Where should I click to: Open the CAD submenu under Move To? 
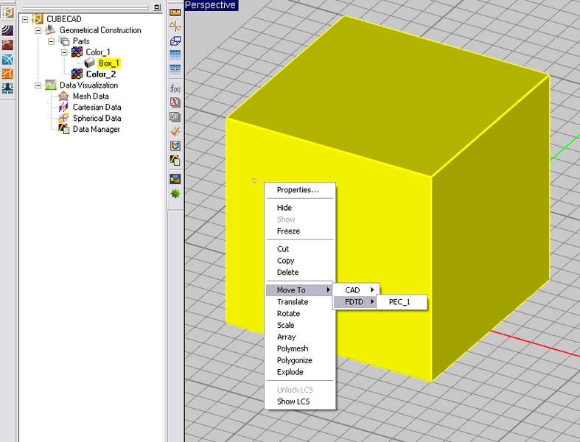tap(354, 290)
